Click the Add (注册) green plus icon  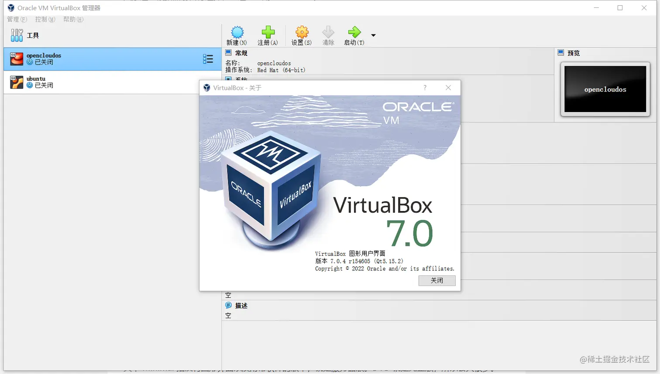[x=268, y=32]
